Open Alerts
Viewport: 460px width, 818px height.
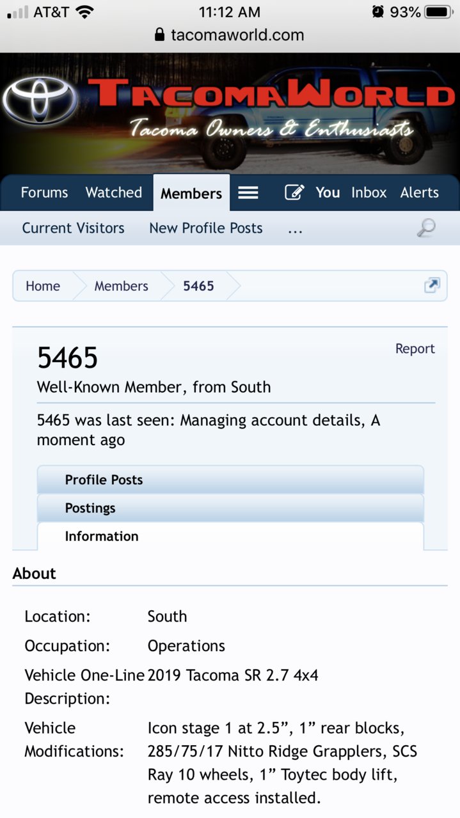tap(420, 193)
